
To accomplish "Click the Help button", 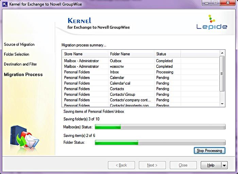I will (211, 165).
